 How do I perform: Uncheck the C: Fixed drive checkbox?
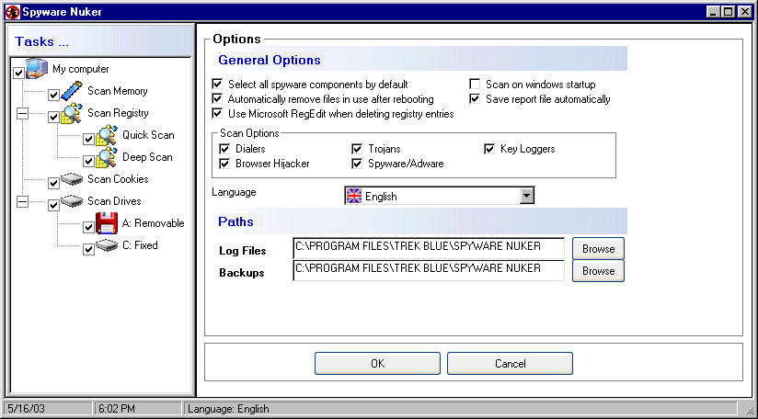(x=88, y=250)
